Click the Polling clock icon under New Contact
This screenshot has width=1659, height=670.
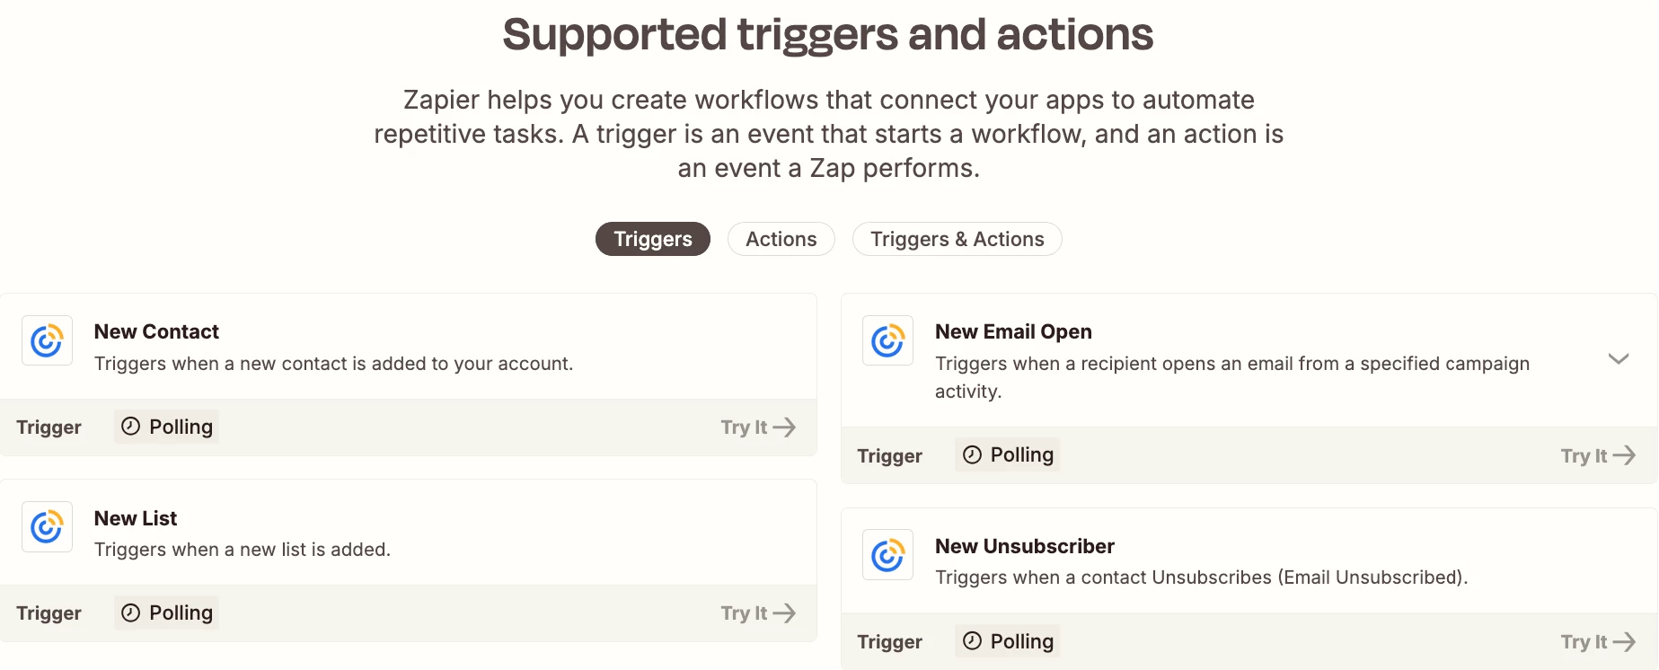(x=131, y=427)
